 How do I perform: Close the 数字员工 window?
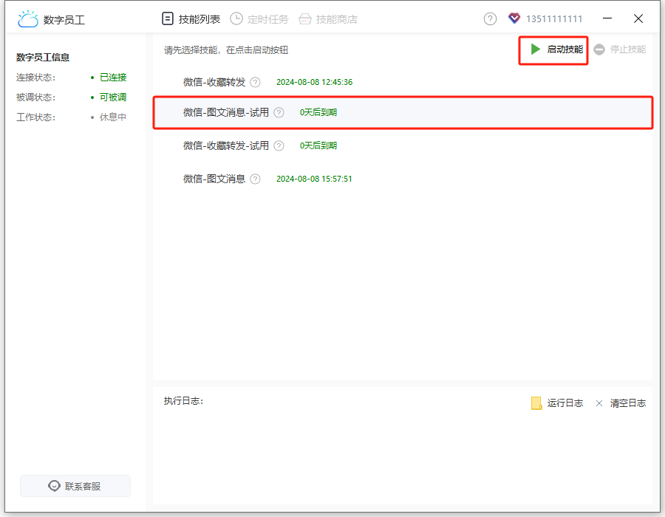pos(638,18)
